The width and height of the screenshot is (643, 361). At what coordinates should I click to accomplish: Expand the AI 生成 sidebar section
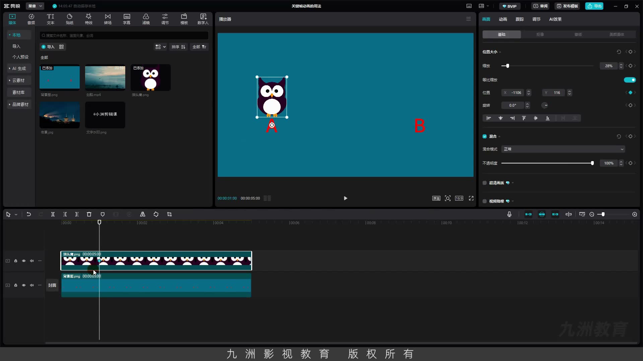pos(19,68)
